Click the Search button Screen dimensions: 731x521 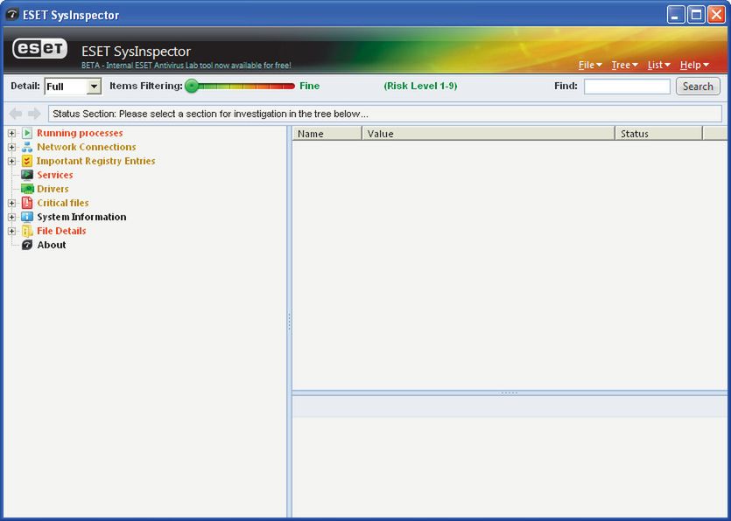point(698,87)
